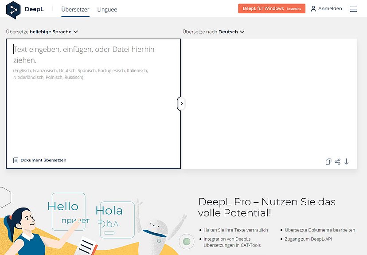Screen dimensions: 367x255
Task: Click 'Übersetzte Dokumente bearbeiten' text
Action: point(320,230)
